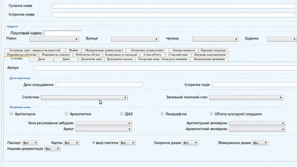Focus the Поштовий індекс input
The width and height of the screenshot is (297, 167).
63,33
